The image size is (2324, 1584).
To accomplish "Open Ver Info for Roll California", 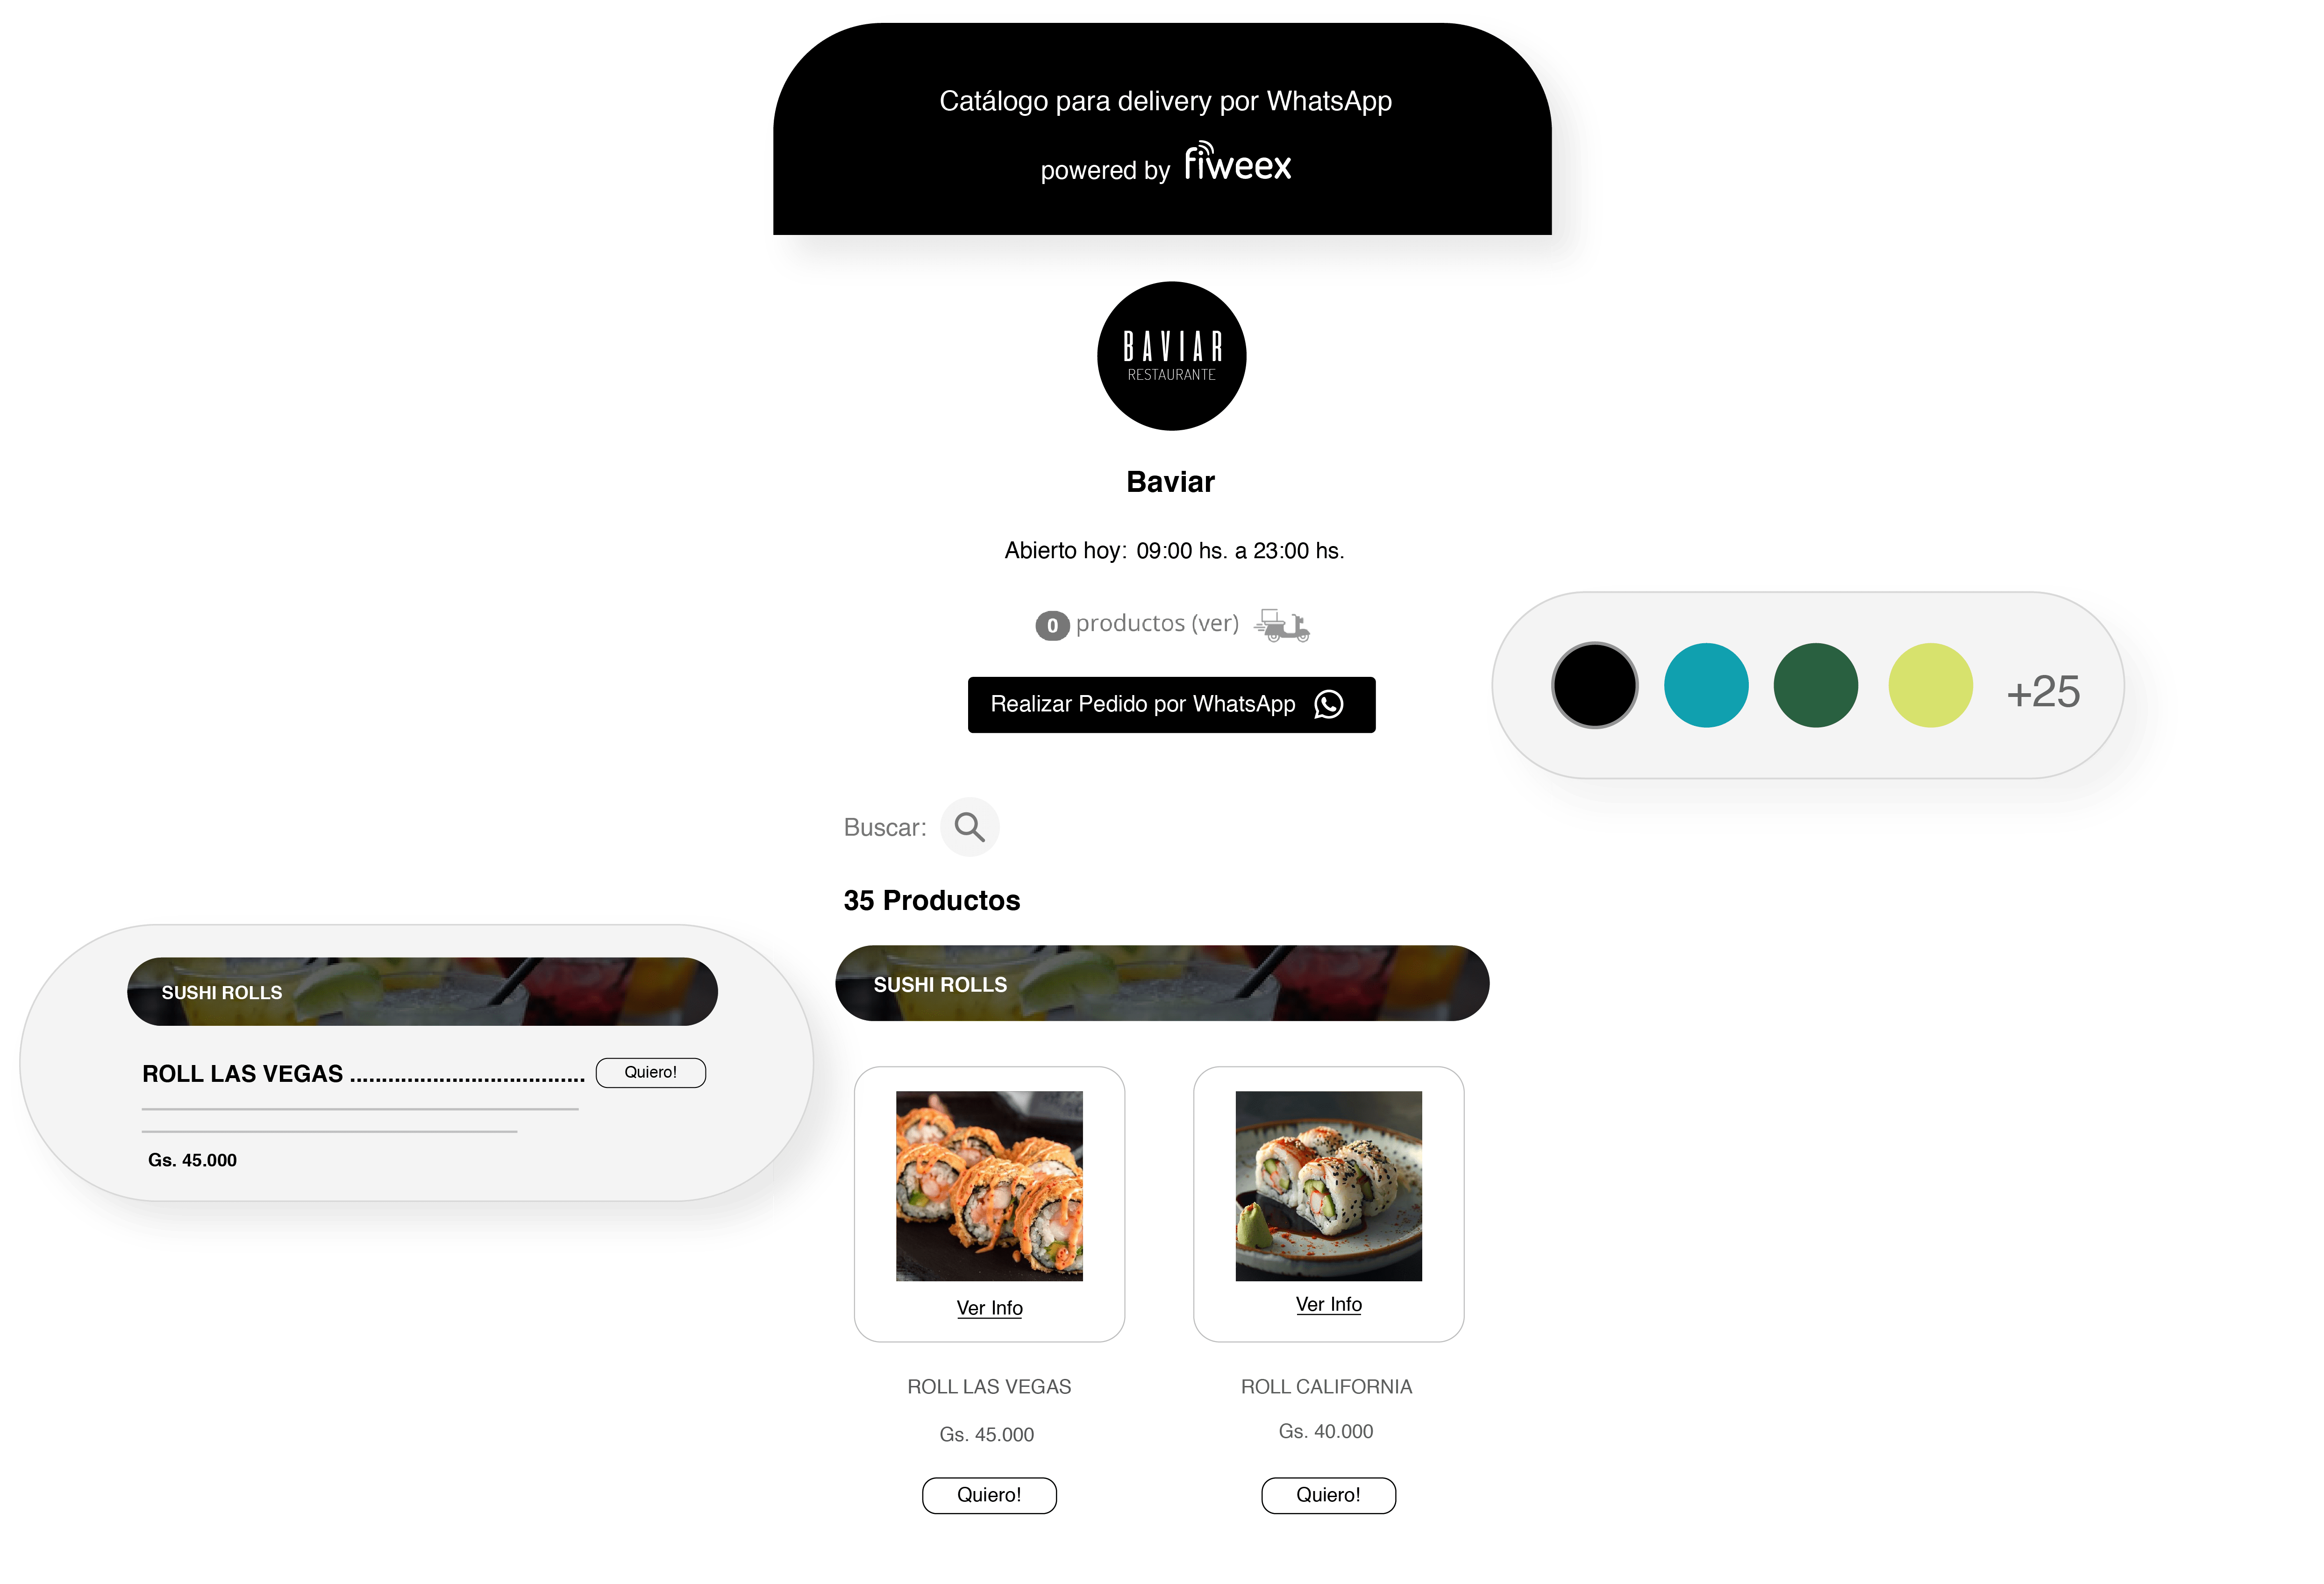I will 1328,1304.
